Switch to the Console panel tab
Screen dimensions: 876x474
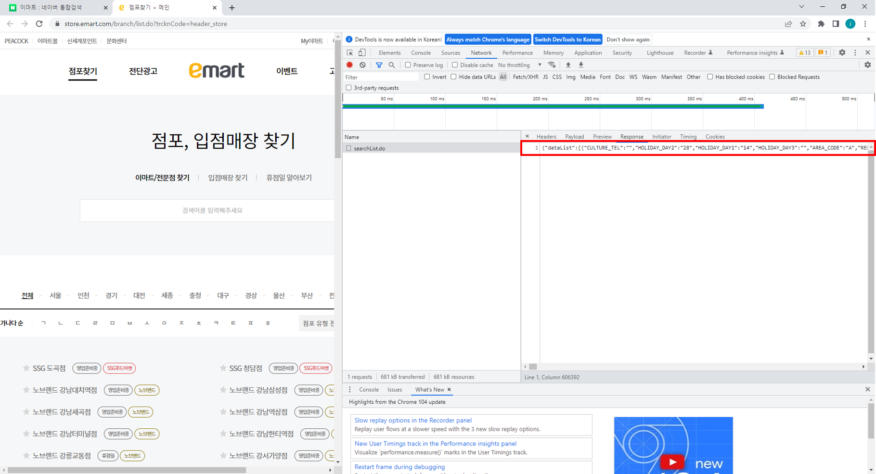click(x=421, y=52)
